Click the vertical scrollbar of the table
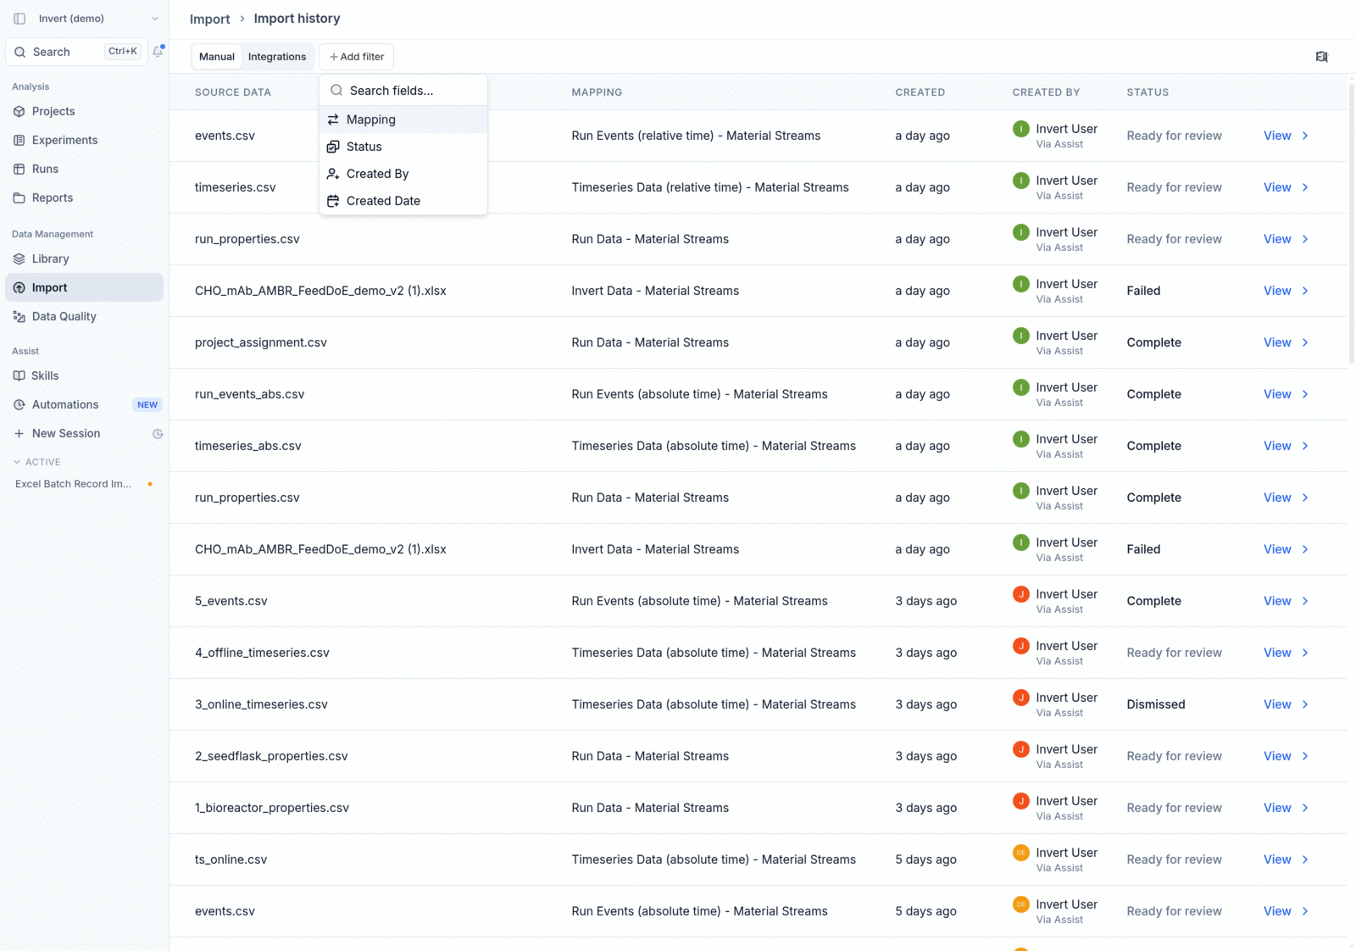The width and height of the screenshot is (1356, 951). (x=1351, y=225)
